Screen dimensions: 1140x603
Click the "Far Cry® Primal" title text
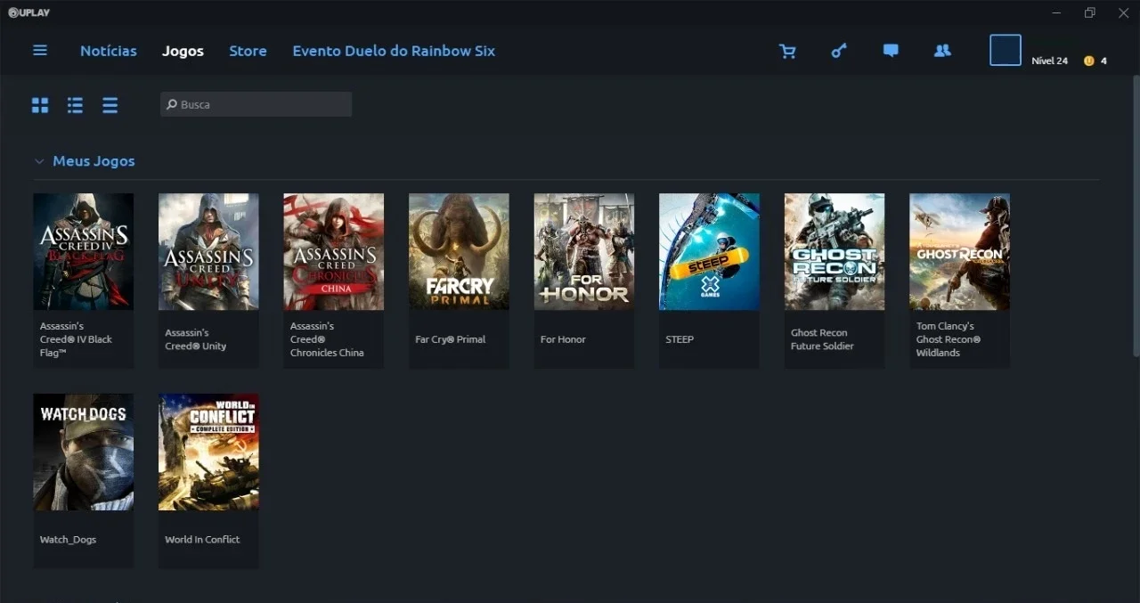(x=451, y=339)
